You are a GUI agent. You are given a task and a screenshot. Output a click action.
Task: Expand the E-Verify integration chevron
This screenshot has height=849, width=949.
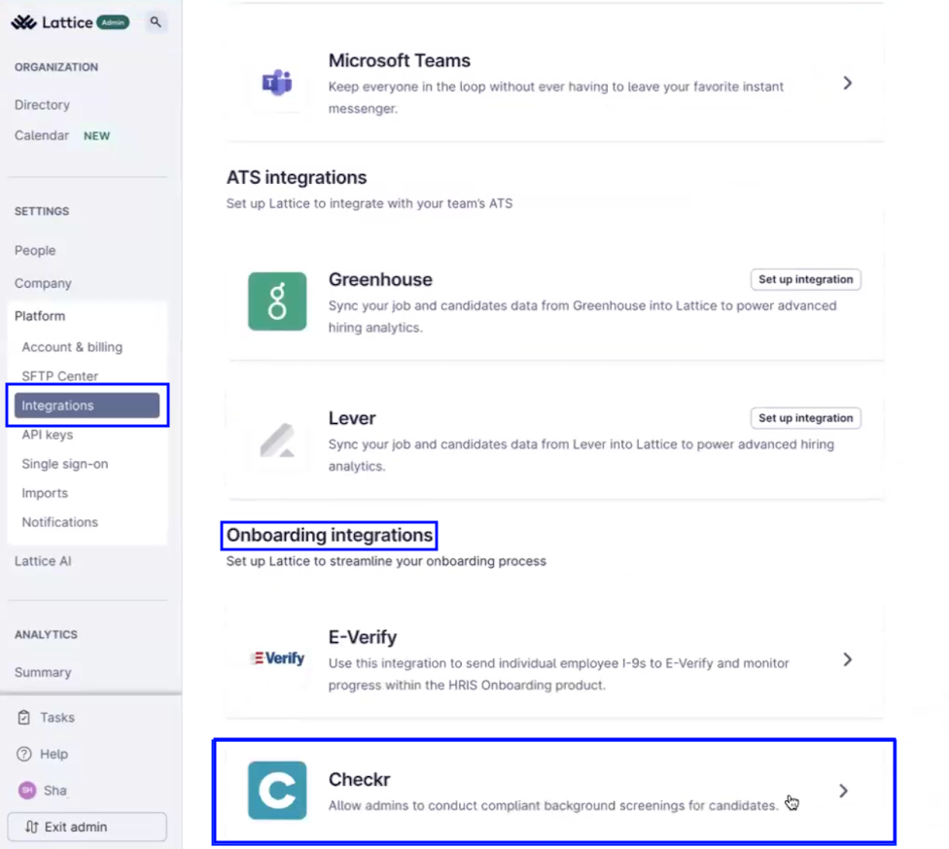847,659
